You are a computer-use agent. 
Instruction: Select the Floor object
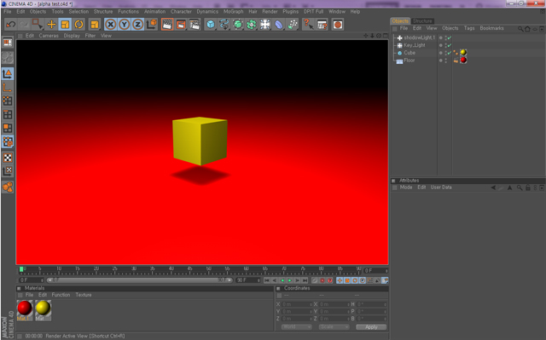point(409,61)
